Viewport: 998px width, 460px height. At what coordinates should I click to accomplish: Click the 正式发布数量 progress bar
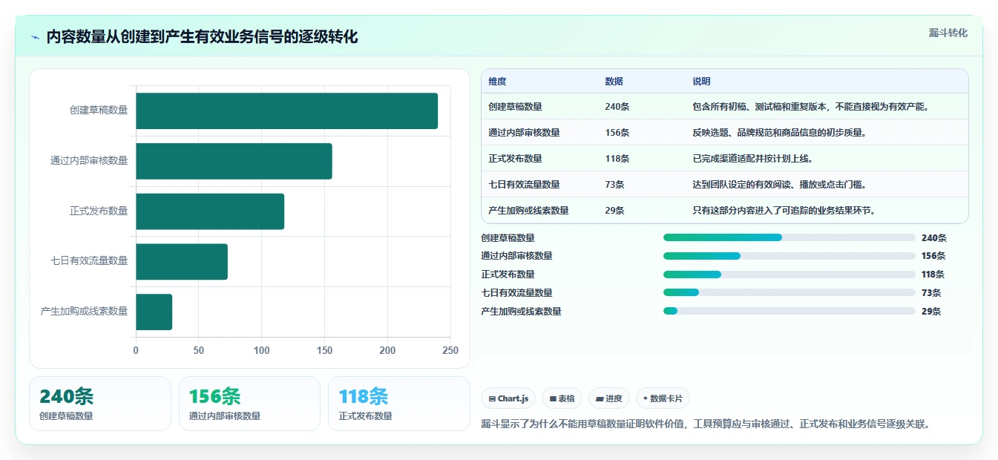789,275
